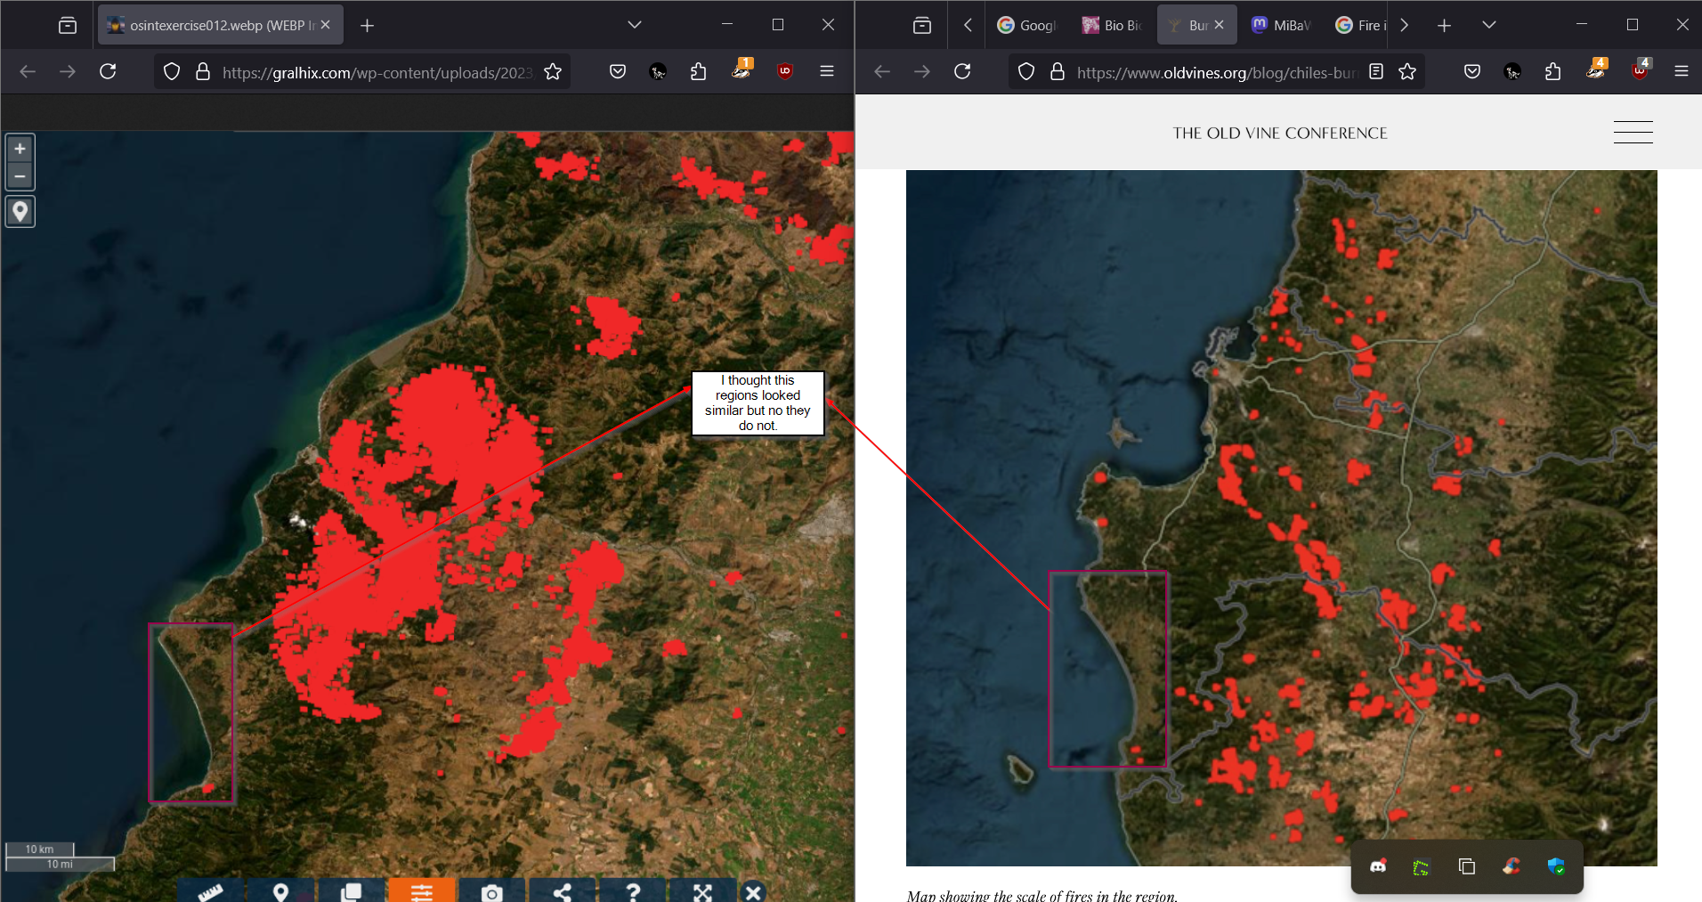1702x902 pixels.
Task: Close the active Bur tab in right window
Action: 1220,25
